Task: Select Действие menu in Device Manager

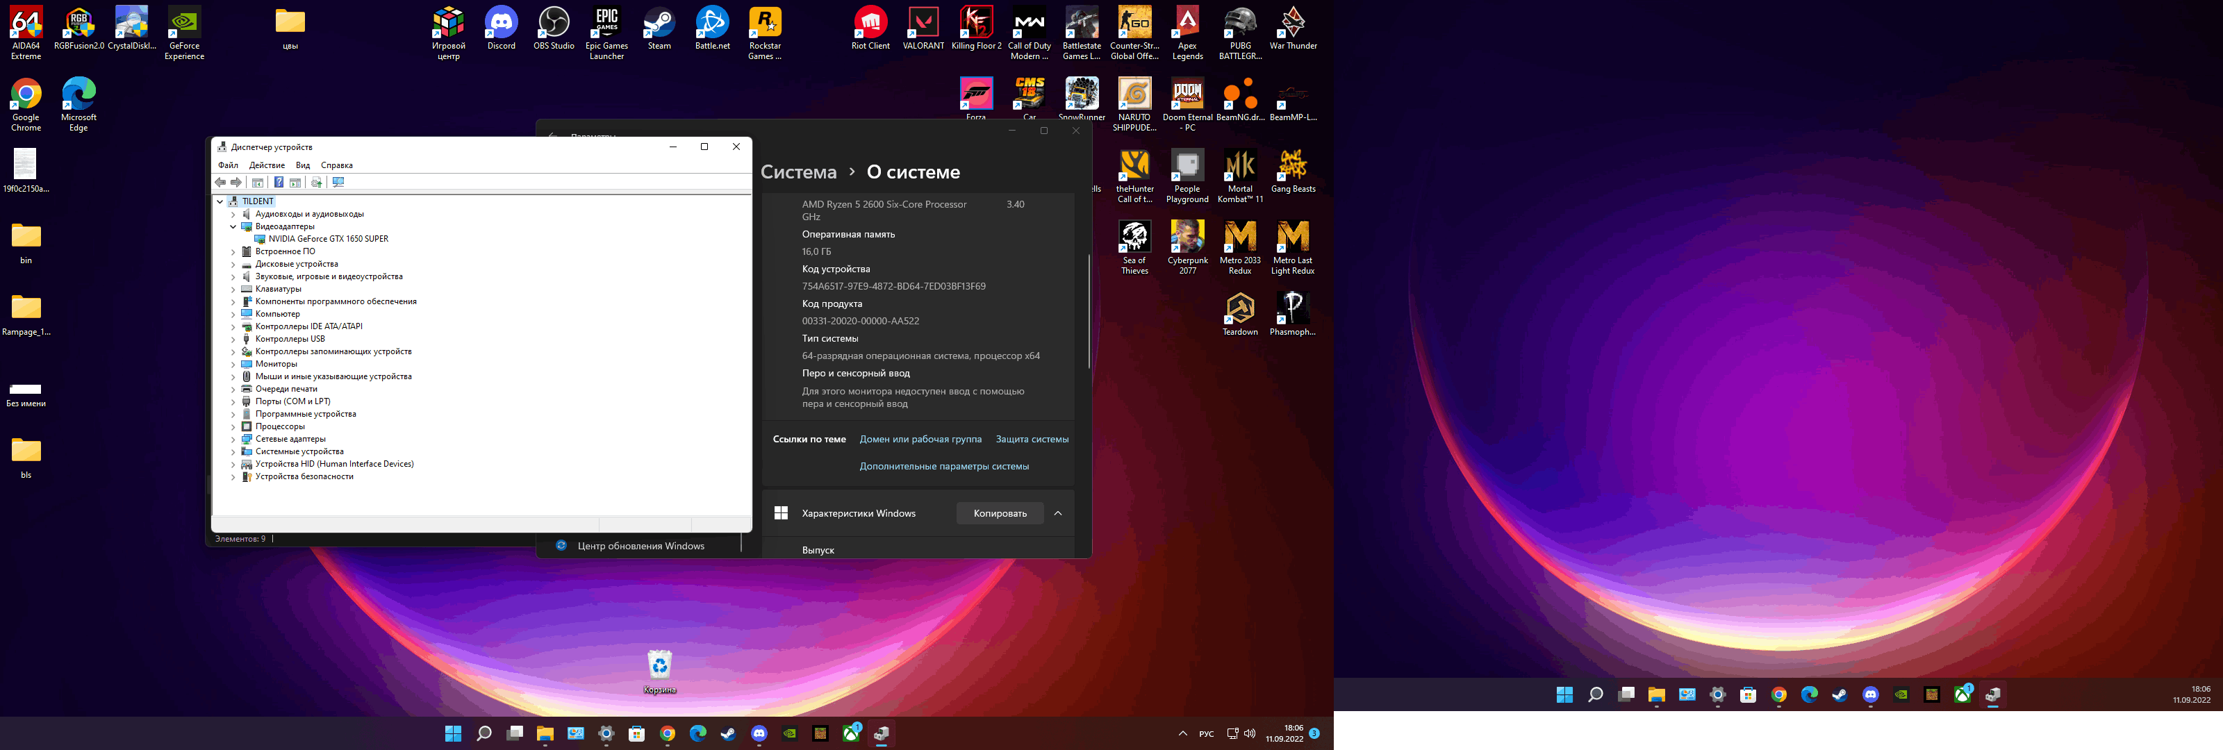Action: point(265,163)
